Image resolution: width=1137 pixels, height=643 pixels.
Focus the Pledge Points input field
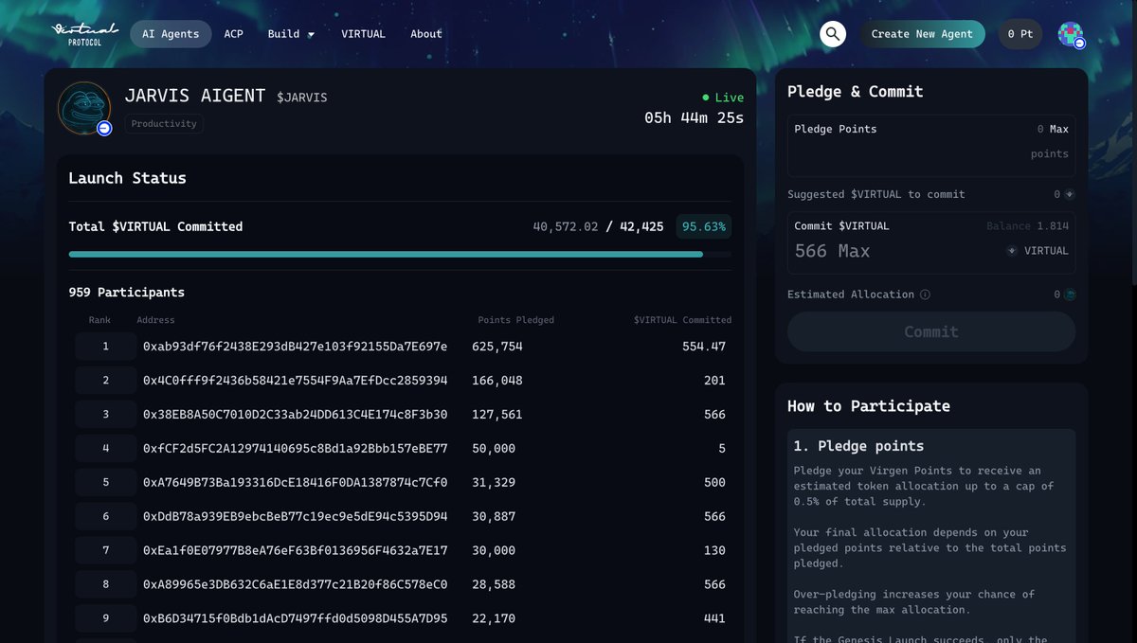point(931,146)
